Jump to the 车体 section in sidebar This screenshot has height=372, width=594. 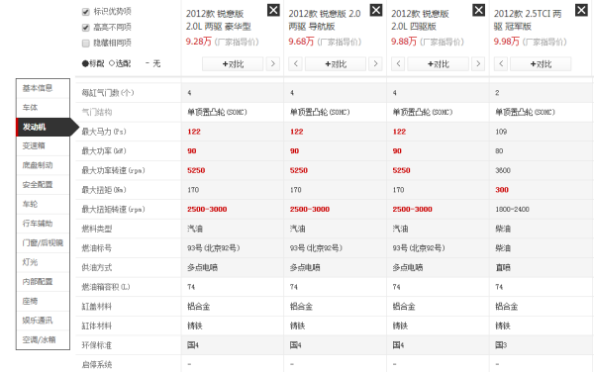[x=43, y=108]
